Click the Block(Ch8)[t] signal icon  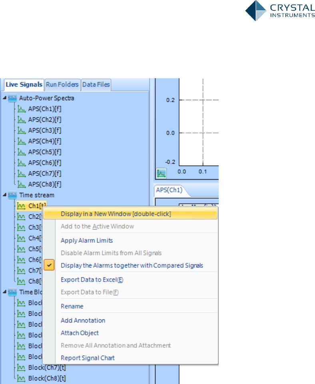pos(21,378)
